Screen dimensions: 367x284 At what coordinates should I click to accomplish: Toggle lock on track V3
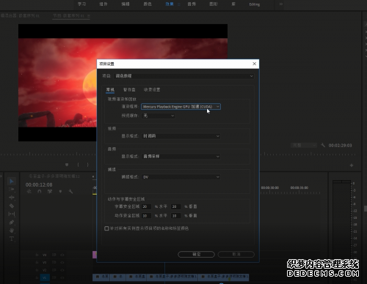tap(37, 263)
